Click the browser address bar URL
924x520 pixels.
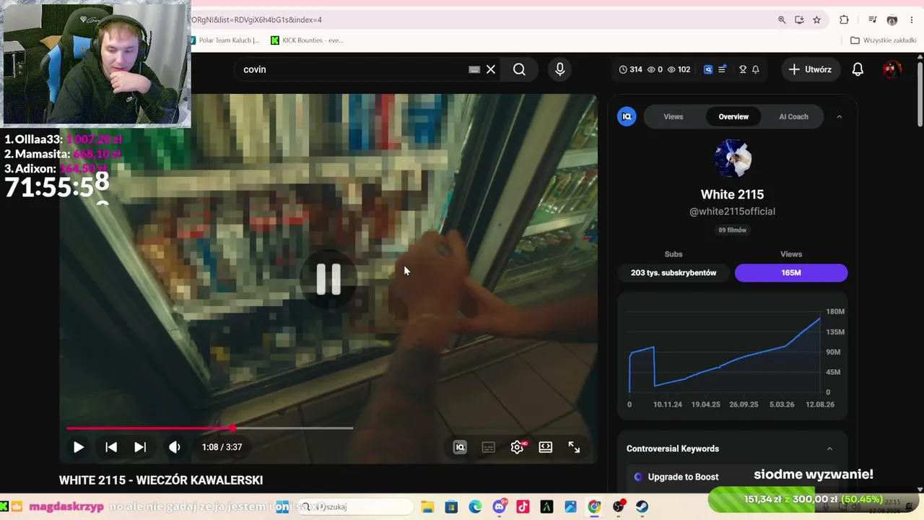pyautogui.click(x=257, y=19)
